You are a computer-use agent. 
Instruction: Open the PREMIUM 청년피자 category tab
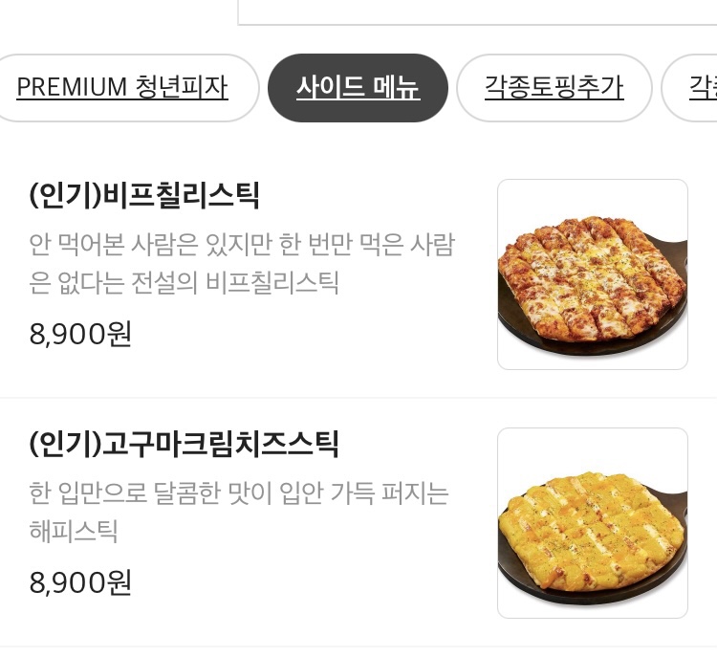122,88
